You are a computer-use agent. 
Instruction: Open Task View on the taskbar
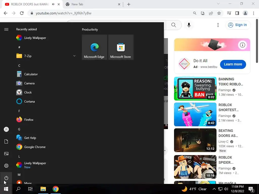(x=30, y=189)
